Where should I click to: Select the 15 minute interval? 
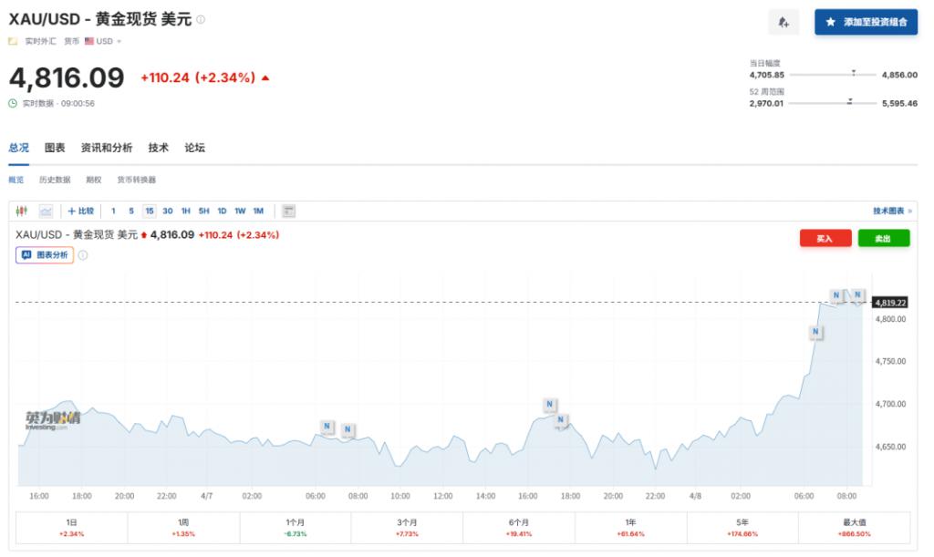tap(150, 211)
